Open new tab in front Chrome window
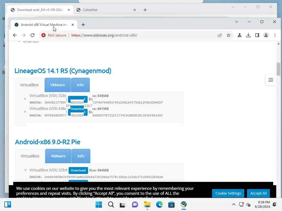This screenshot has width=282, height=211. 83,25
